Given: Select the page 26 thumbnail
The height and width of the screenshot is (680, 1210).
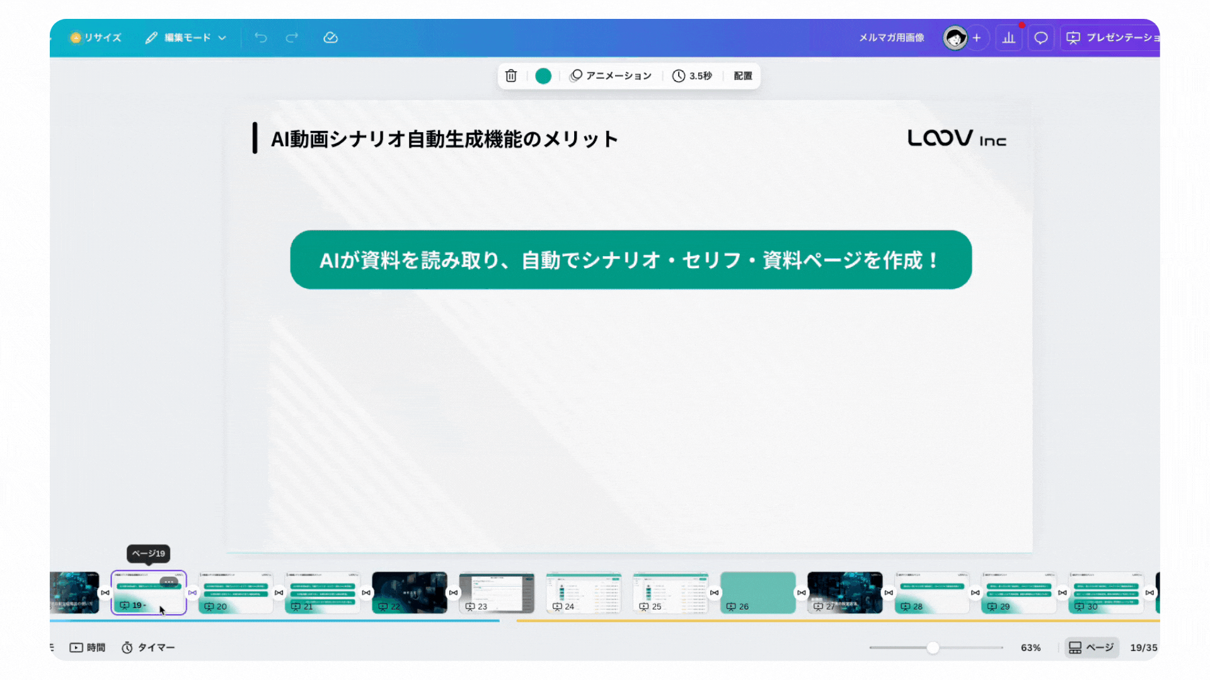Looking at the screenshot, I should (758, 592).
